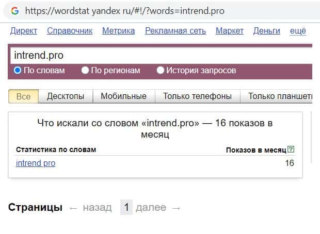
Task: Open the Рекламная сеть link
Action: click(175, 31)
